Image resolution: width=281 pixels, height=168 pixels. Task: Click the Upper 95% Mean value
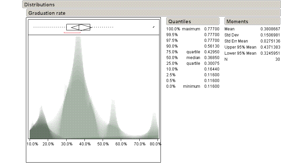[x=270, y=47]
